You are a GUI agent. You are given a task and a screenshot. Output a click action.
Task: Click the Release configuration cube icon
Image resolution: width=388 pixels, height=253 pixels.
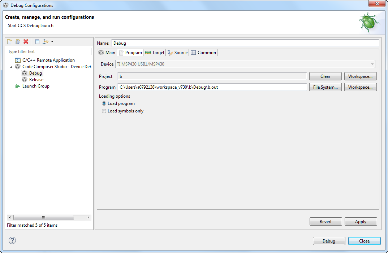[25, 80]
